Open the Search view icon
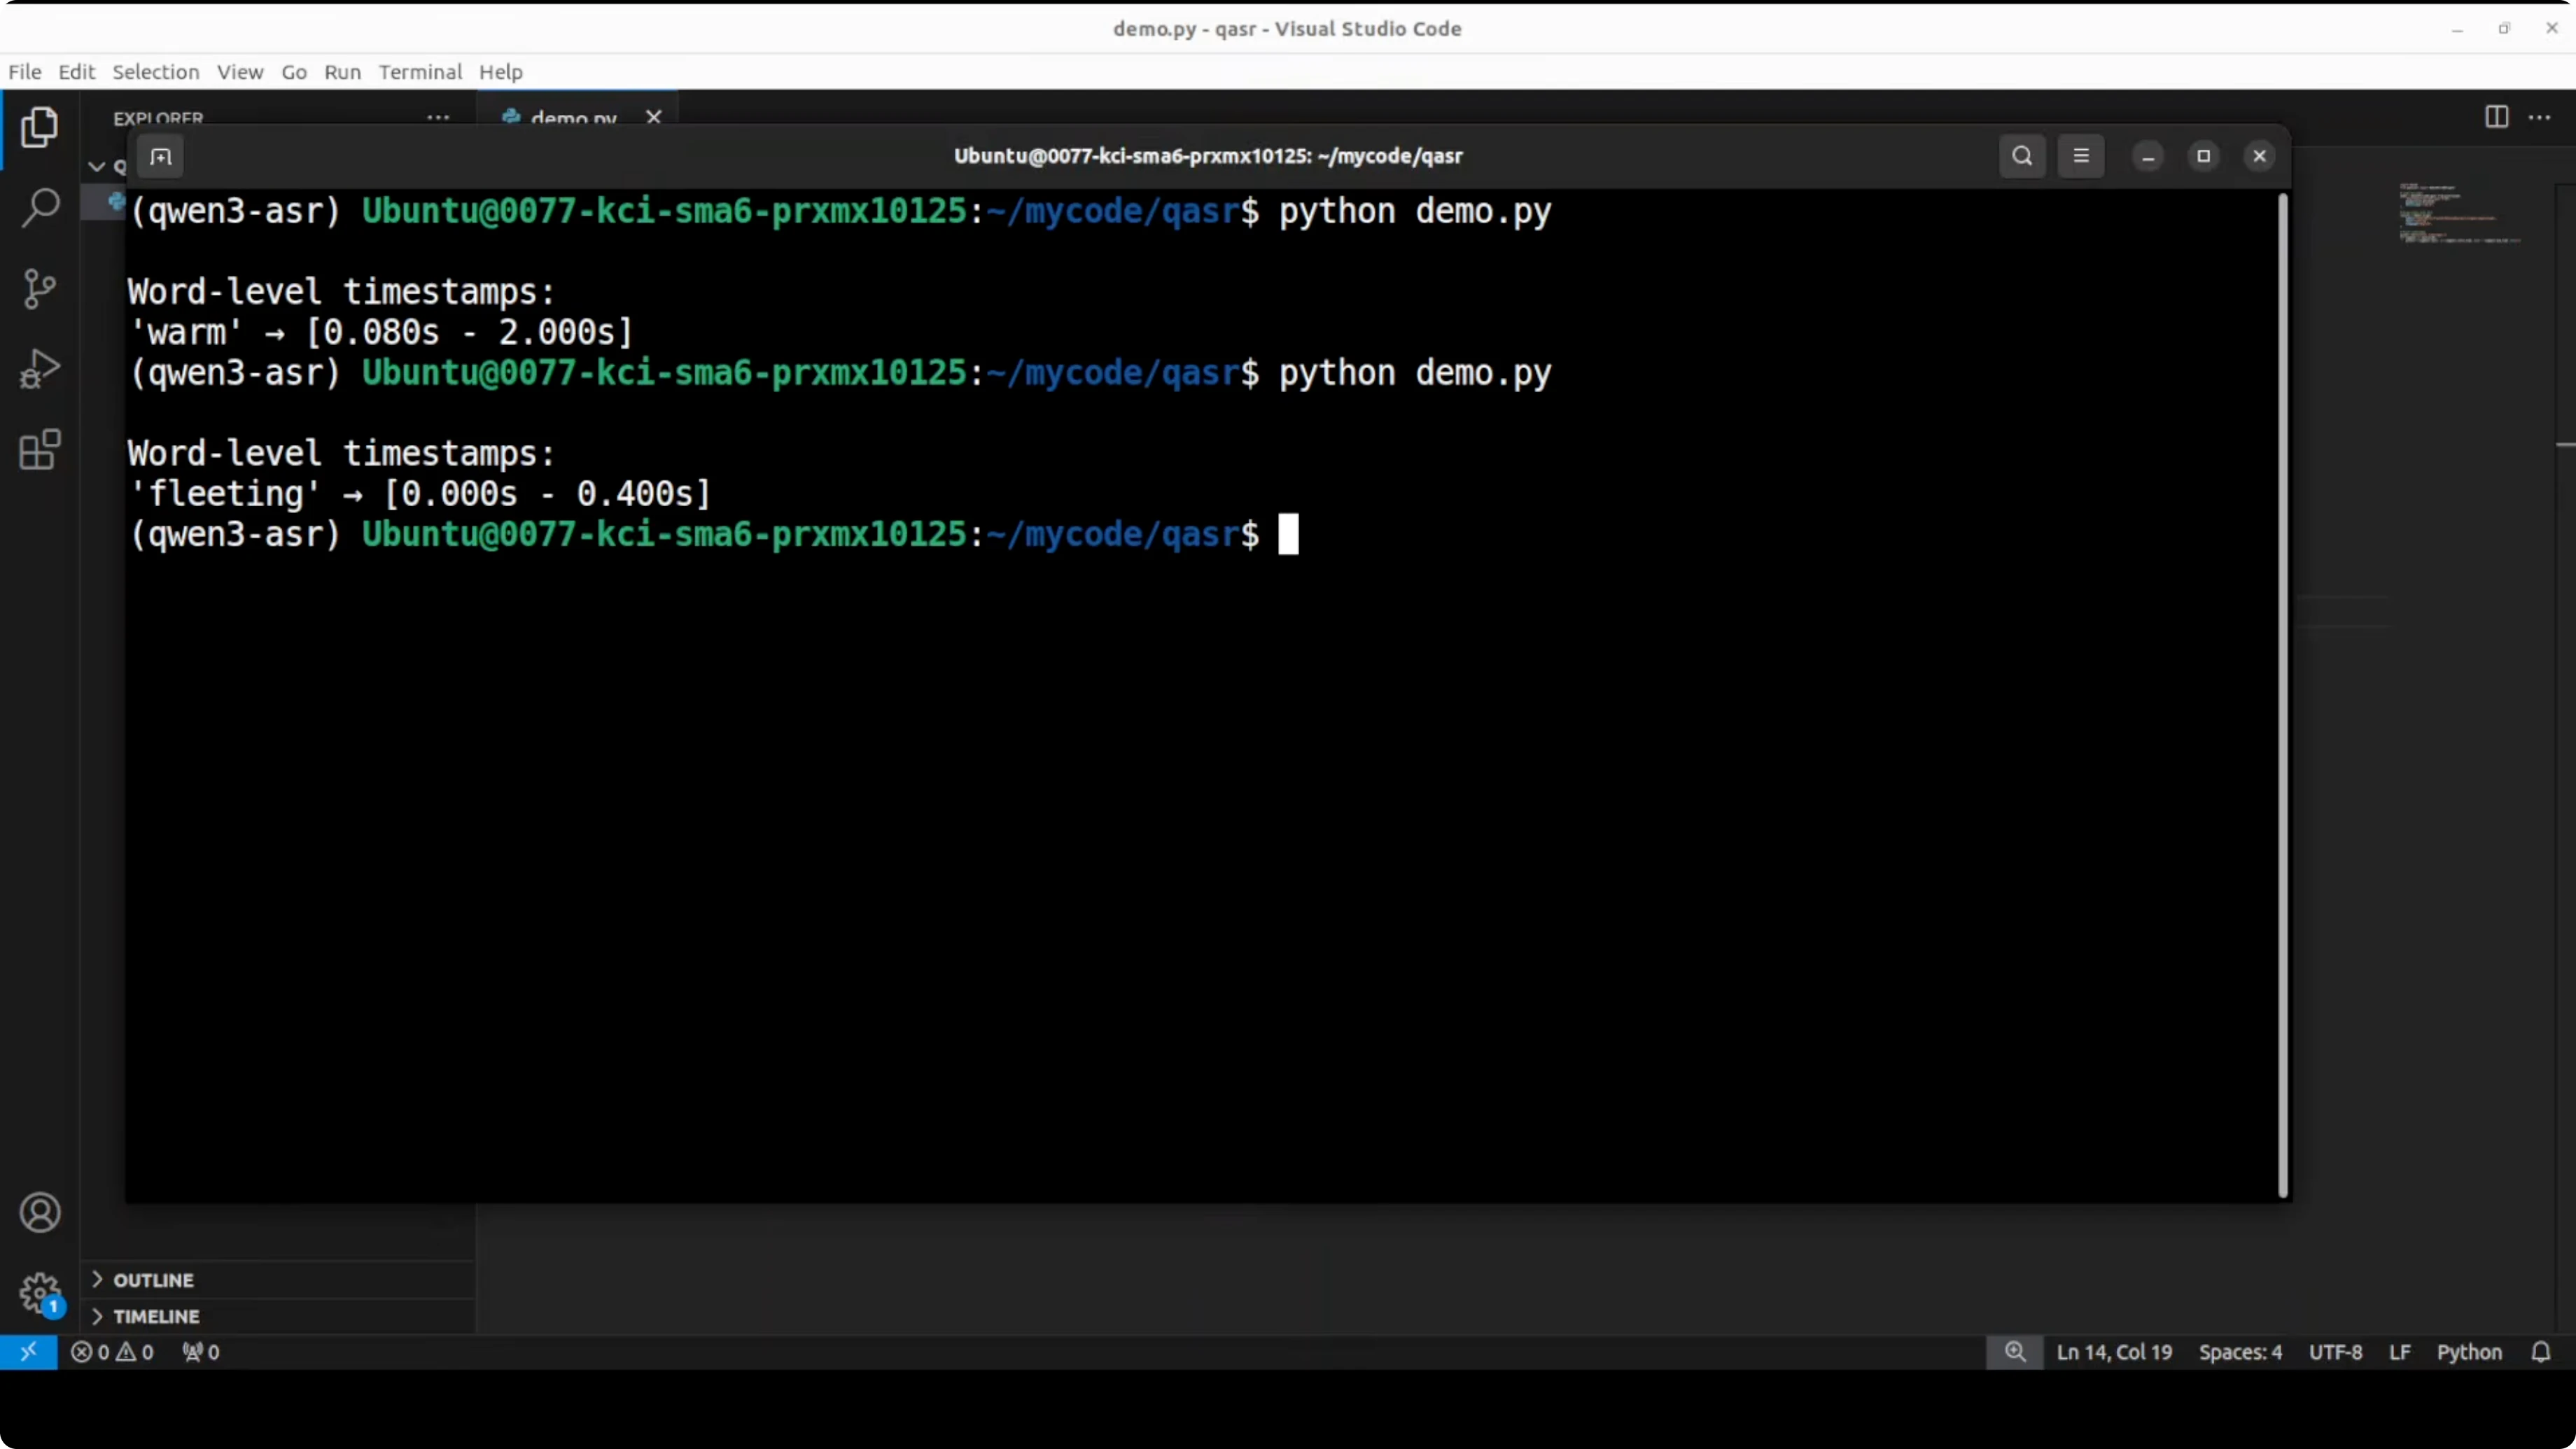 pos(39,207)
